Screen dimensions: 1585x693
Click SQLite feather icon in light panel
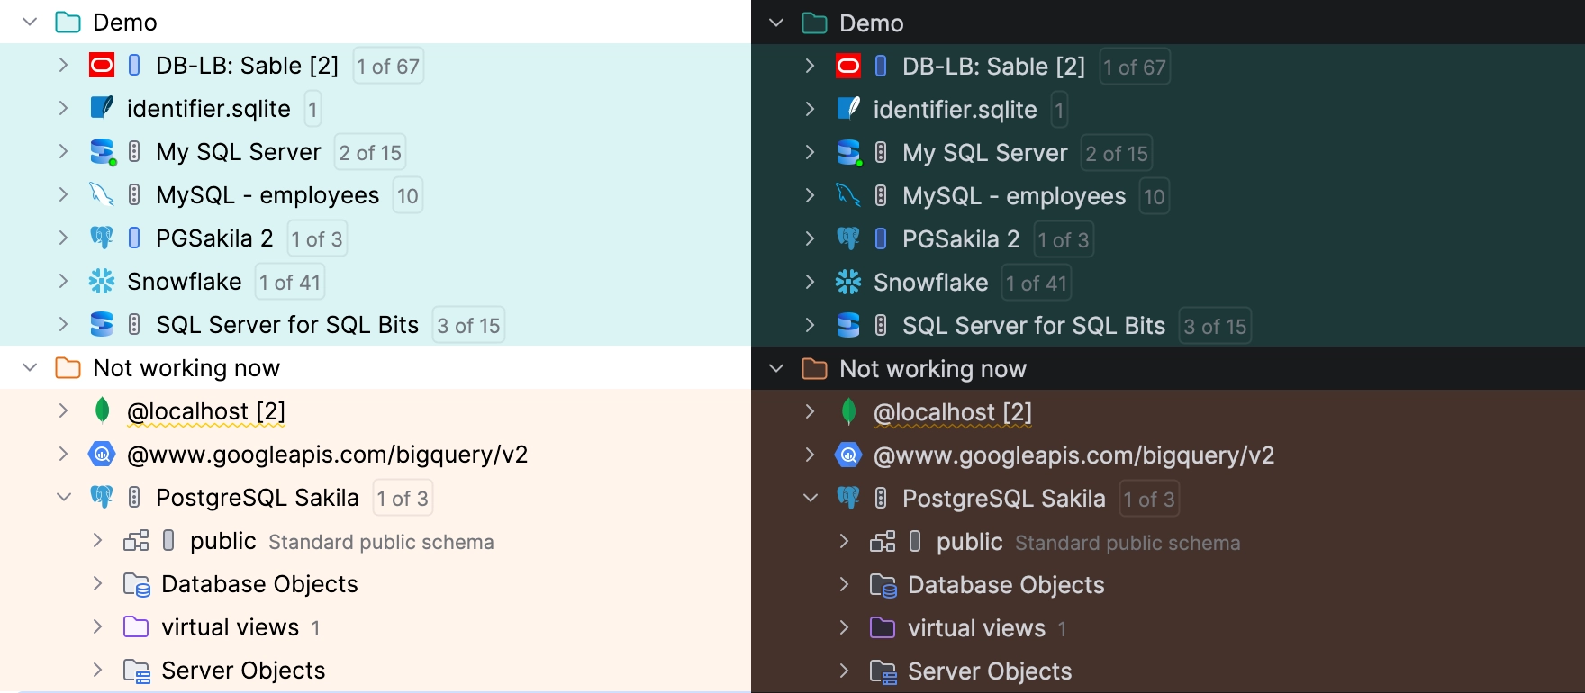coord(102,108)
